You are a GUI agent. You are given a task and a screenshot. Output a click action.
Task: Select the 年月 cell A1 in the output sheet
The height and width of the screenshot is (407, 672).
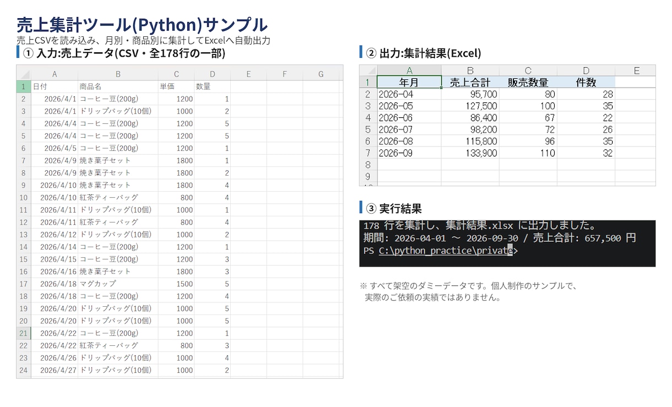click(x=409, y=82)
